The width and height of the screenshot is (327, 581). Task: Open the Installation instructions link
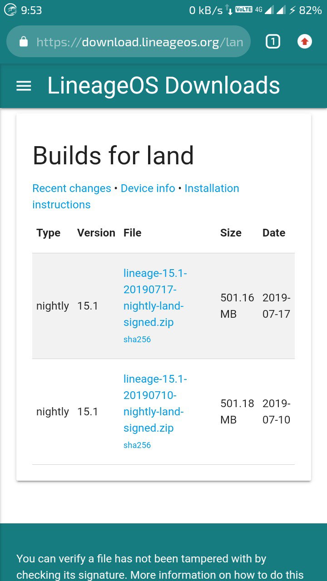136,197
